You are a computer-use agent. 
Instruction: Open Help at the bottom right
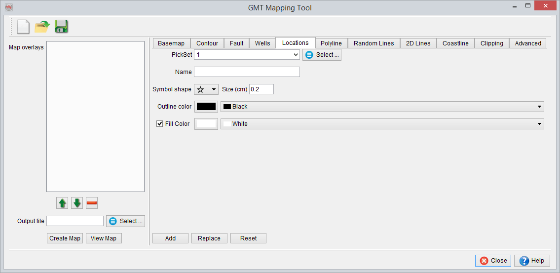pos(532,261)
